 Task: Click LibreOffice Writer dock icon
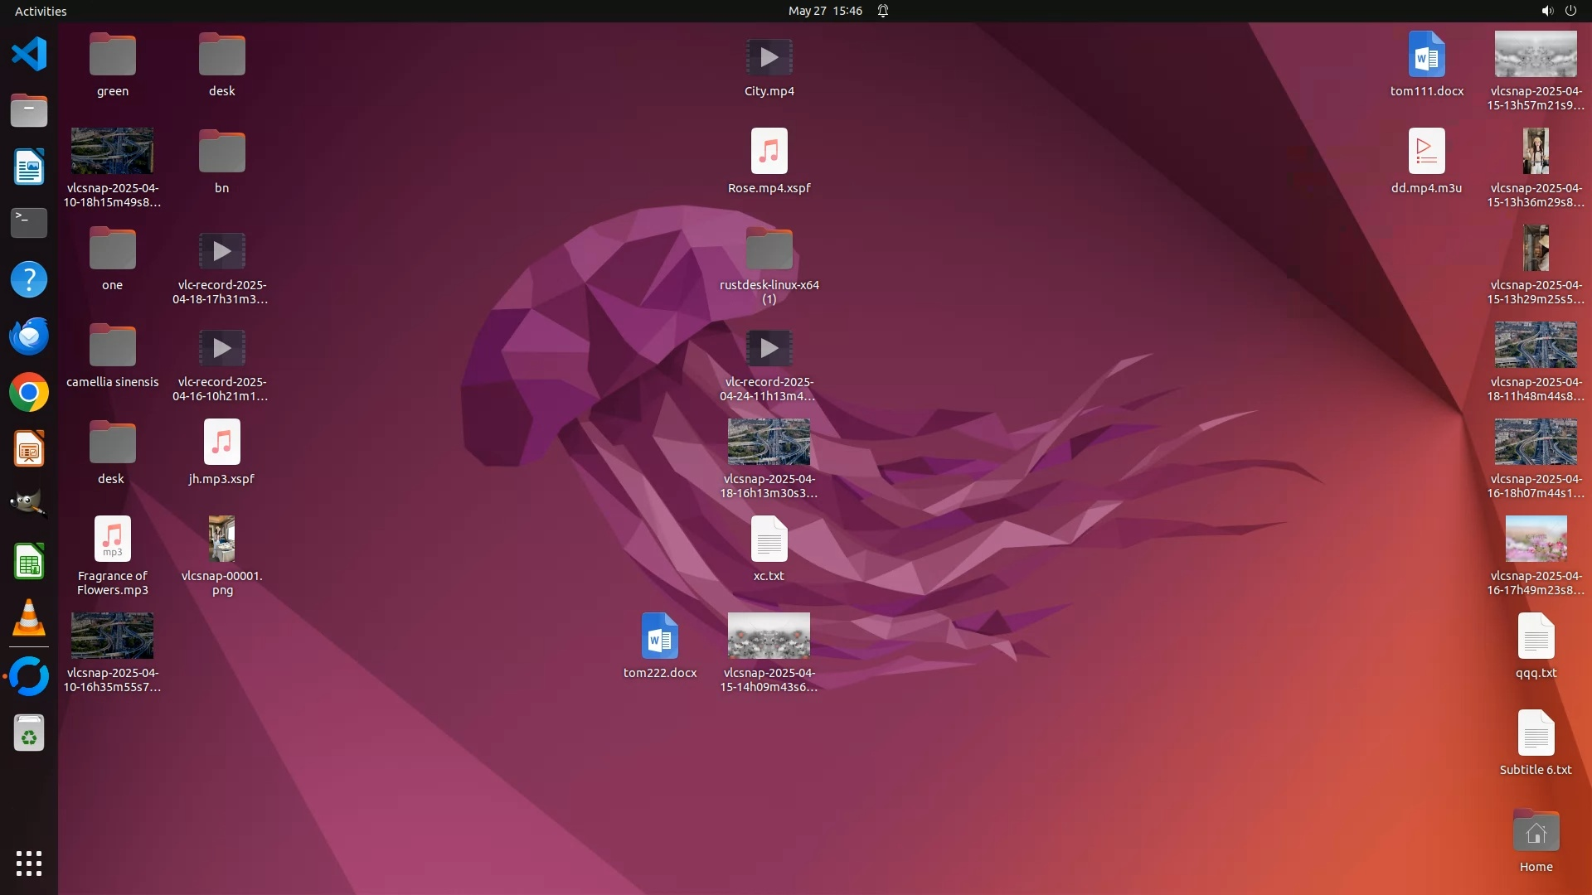(x=29, y=167)
